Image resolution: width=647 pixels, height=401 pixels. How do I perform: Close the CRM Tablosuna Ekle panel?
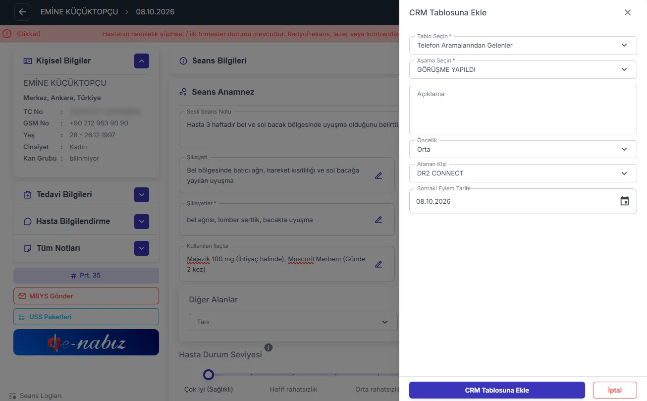coord(628,12)
